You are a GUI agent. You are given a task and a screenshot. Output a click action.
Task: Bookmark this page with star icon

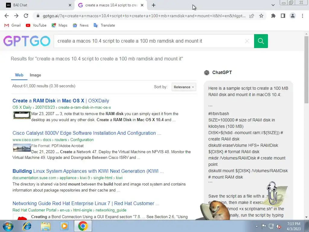[x=261, y=16]
